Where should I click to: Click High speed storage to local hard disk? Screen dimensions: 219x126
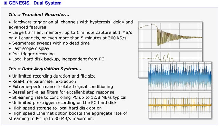click(x=55, y=108)
